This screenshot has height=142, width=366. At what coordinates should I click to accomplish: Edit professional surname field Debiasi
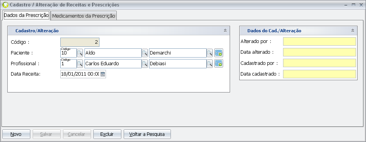pyautogui.click(x=178, y=63)
